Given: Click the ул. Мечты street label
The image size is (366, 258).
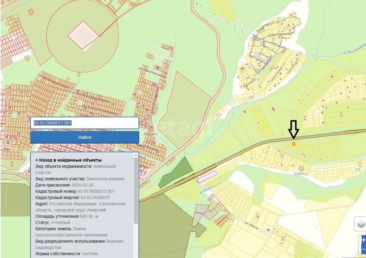Looking at the screenshot, I should click(252, 226).
